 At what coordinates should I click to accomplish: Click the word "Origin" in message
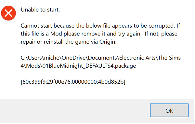coord(107,42)
